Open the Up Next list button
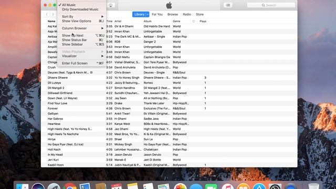 [228, 5]
